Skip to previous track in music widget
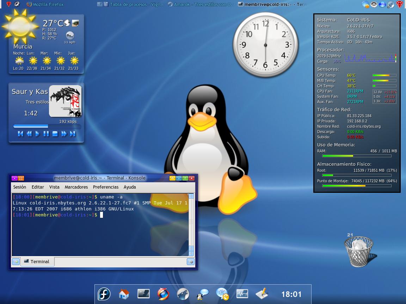 pos(20,134)
